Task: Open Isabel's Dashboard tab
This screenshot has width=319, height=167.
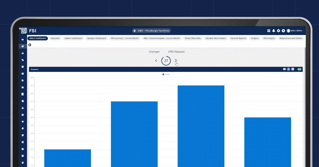Action: [73, 38]
